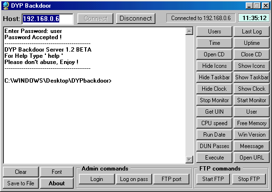The image size is (272, 192).
Task: Click the DYP Backdoor globe title icon
Action: [6, 6]
